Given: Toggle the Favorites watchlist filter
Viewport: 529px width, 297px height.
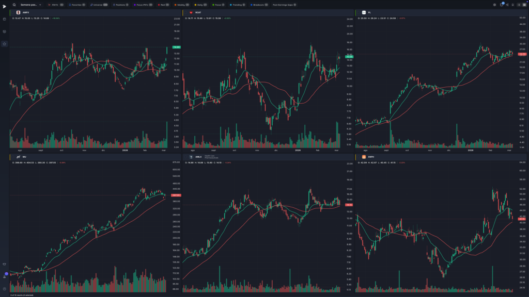Looking at the screenshot, I should tap(77, 5).
